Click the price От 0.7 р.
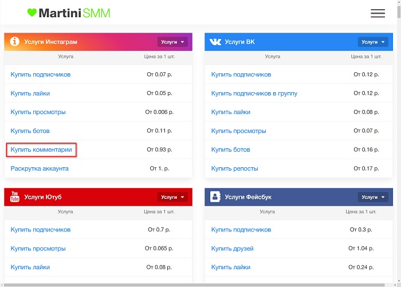This screenshot has width=401, height=287. click(x=159, y=230)
